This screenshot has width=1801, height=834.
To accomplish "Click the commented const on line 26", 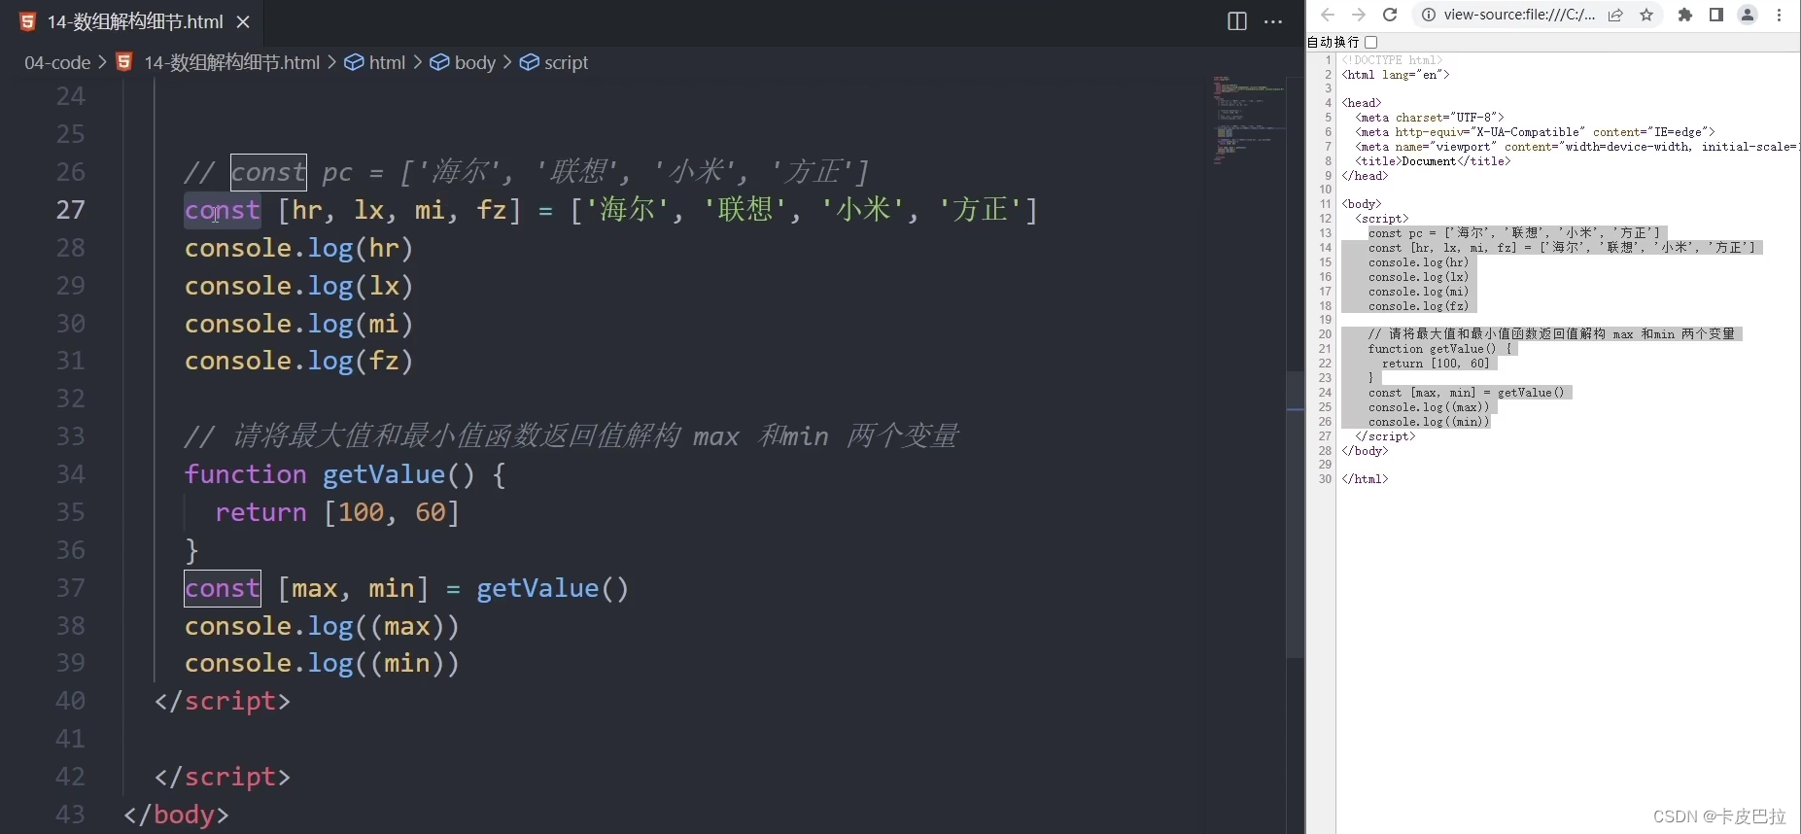I will [x=268, y=172].
